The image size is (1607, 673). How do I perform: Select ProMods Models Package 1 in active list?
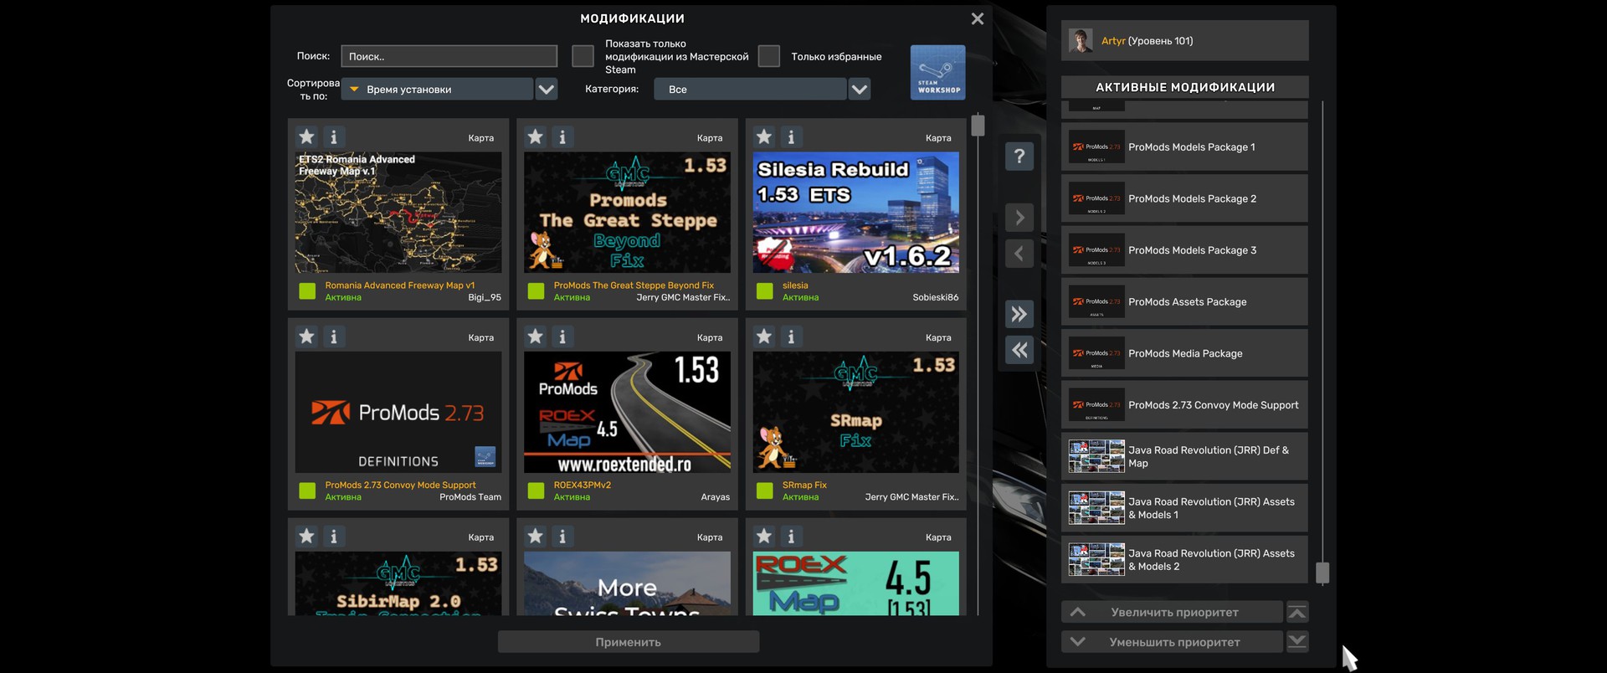tap(1184, 147)
